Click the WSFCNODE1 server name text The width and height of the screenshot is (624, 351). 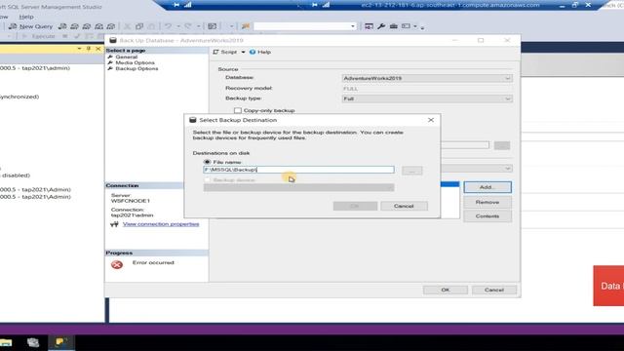(130, 201)
